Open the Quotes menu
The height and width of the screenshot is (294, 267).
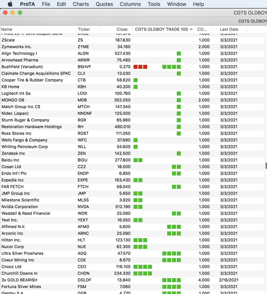pos(104,4)
